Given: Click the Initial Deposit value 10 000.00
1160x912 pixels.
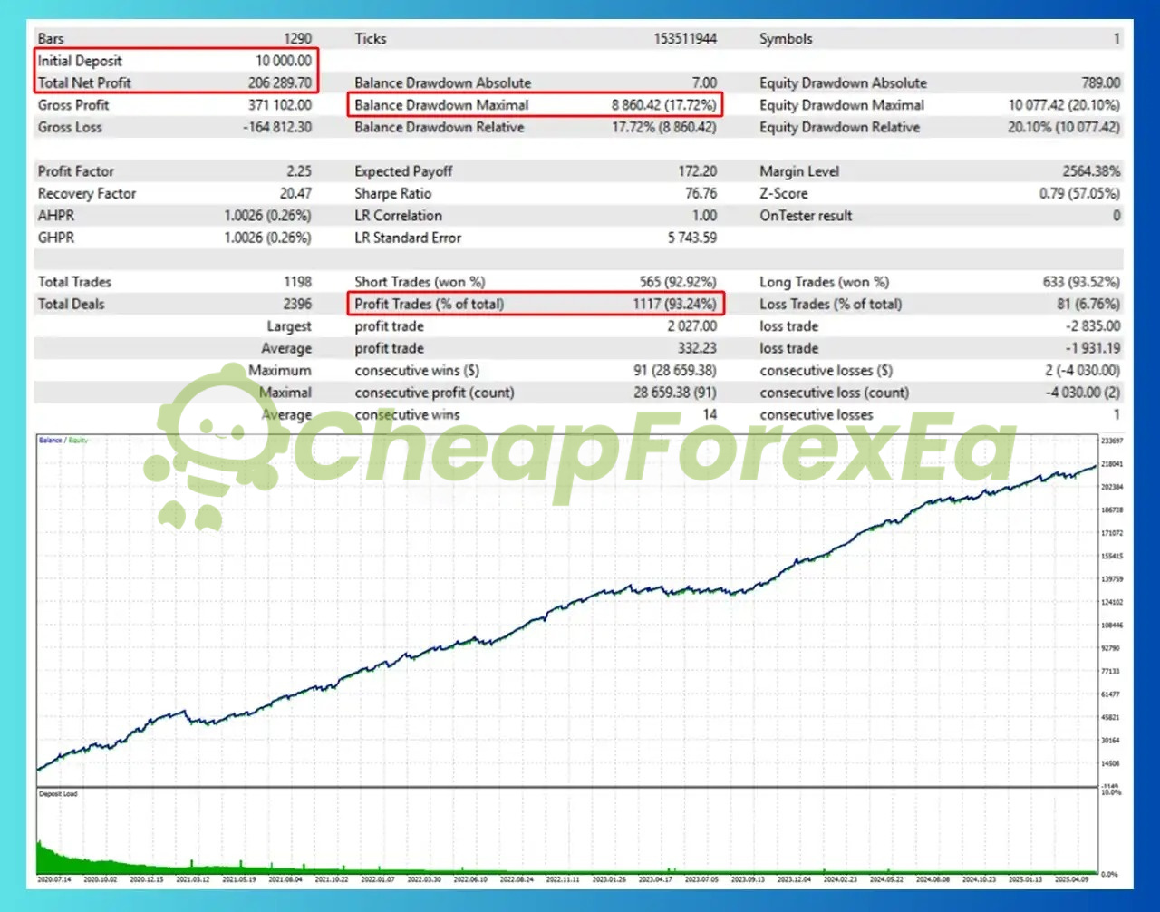Looking at the screenshot, I should click(x=284, y=61).
